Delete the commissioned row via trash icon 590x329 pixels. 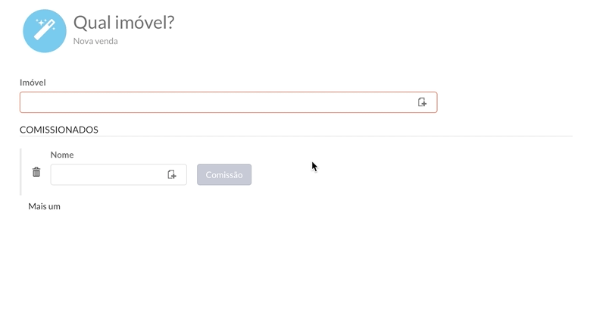tap(36, 172)
